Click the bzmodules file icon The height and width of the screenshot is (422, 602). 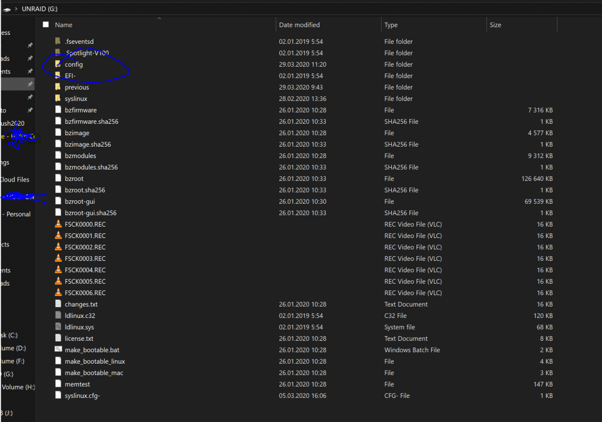tap(58, 155)
